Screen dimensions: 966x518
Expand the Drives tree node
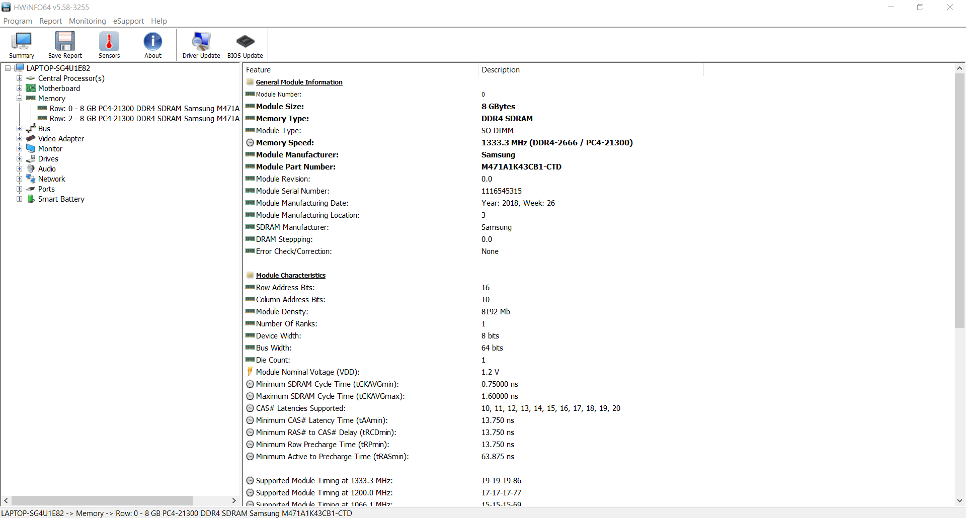point(19,158)
